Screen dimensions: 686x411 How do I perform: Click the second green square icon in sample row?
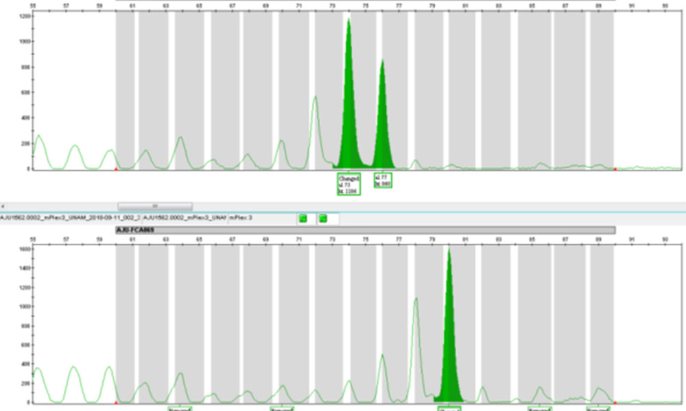324,218
